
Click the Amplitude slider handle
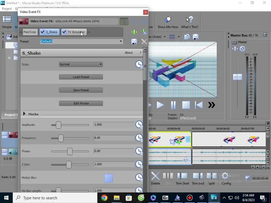point(58,125)
